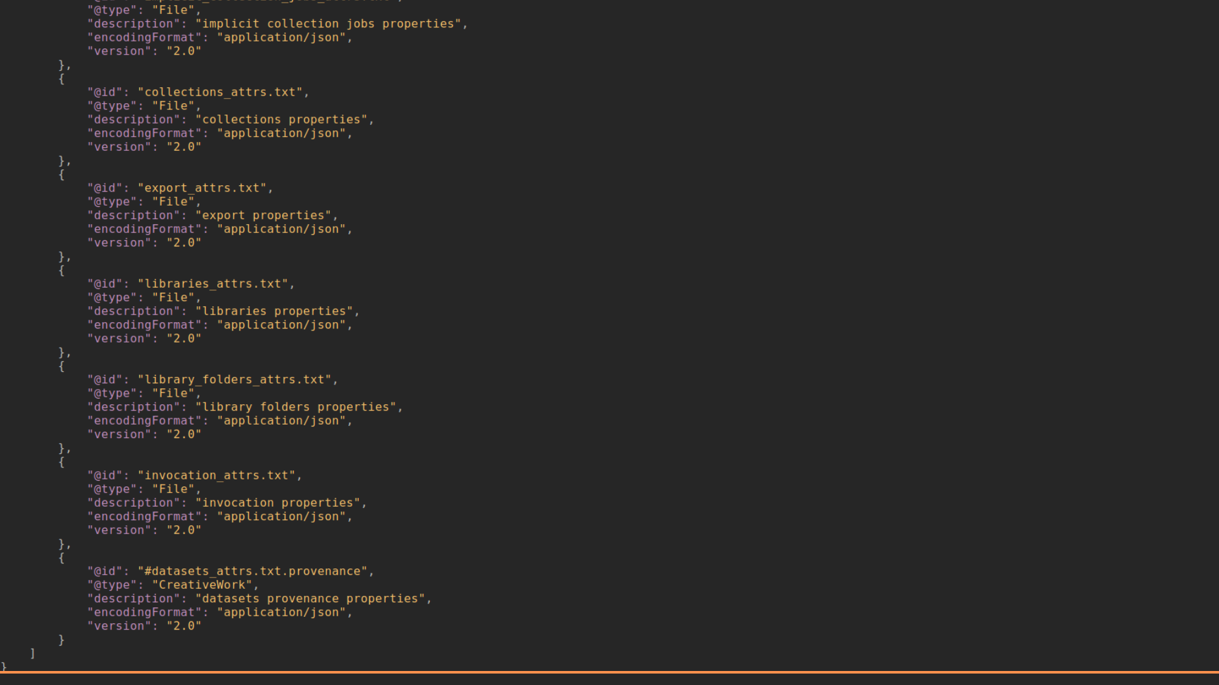Click "@type" key in the export_attrs block

click(113, 202)
